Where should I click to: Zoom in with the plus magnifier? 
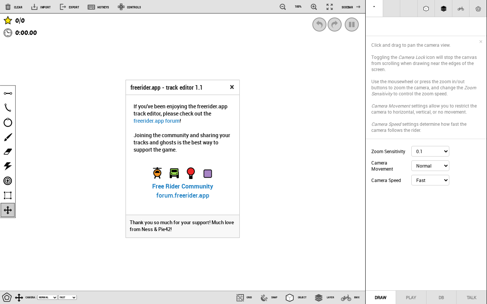coord(314,7)
